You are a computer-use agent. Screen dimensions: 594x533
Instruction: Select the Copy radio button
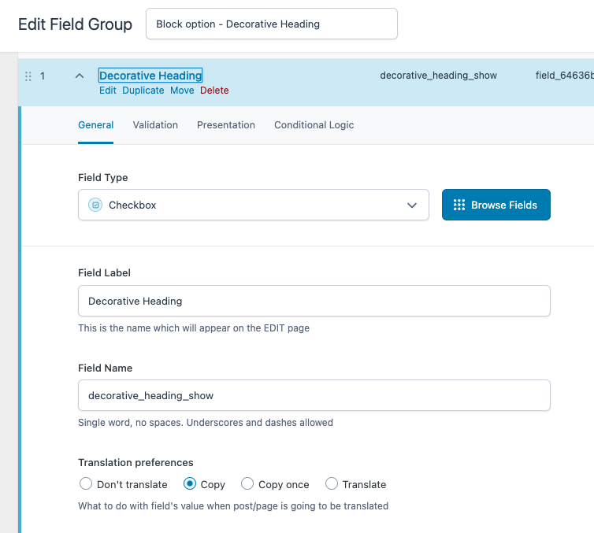click(x=190, y=483)
